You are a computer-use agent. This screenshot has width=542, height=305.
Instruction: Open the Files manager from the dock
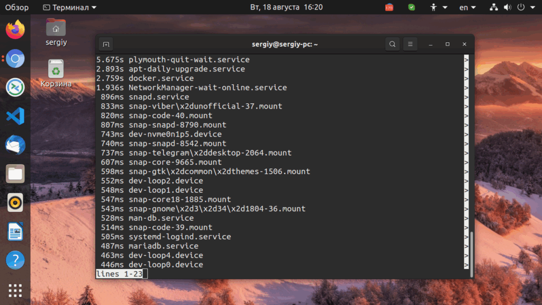(x=15, y=174)
